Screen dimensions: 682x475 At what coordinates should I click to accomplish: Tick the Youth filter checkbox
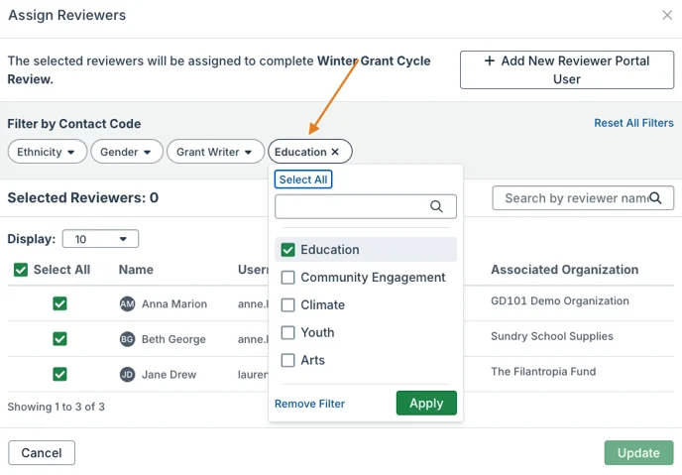pos(287,333)
